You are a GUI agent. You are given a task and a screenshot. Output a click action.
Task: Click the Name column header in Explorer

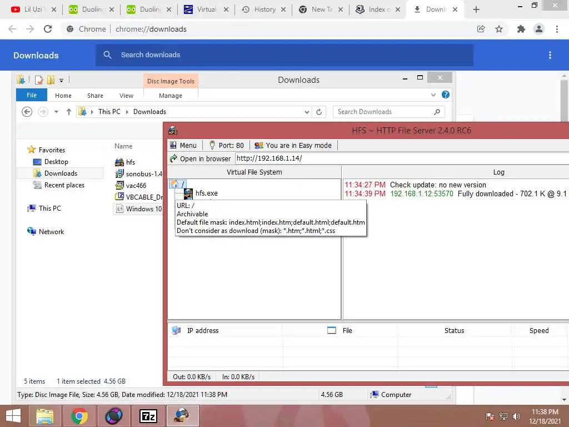pyautogui.click(x=123, y=146)
